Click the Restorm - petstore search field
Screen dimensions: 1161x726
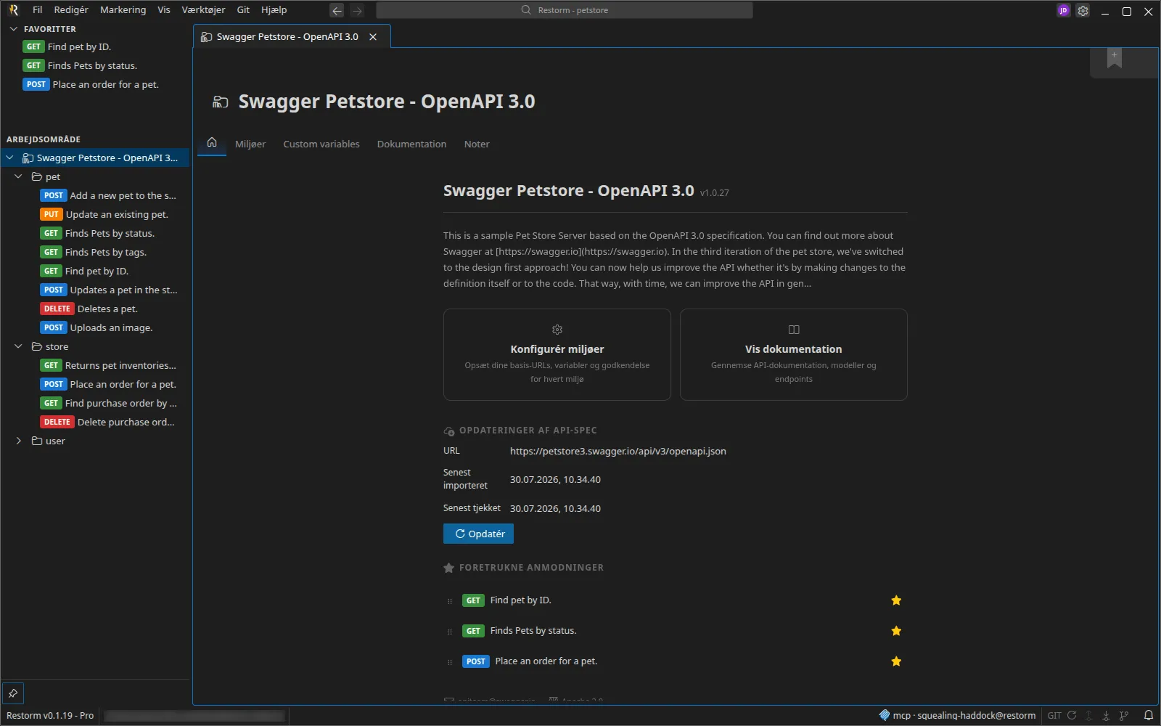(x=565, y=10)
